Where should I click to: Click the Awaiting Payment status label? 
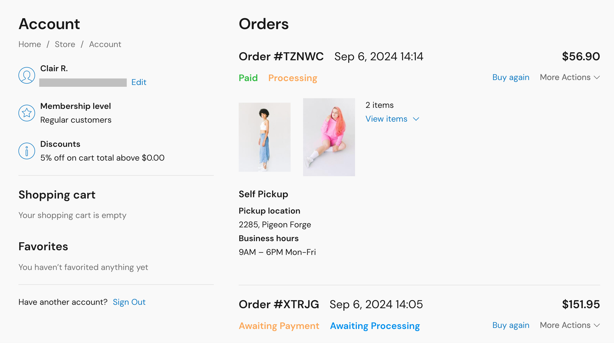pos(279,326)
